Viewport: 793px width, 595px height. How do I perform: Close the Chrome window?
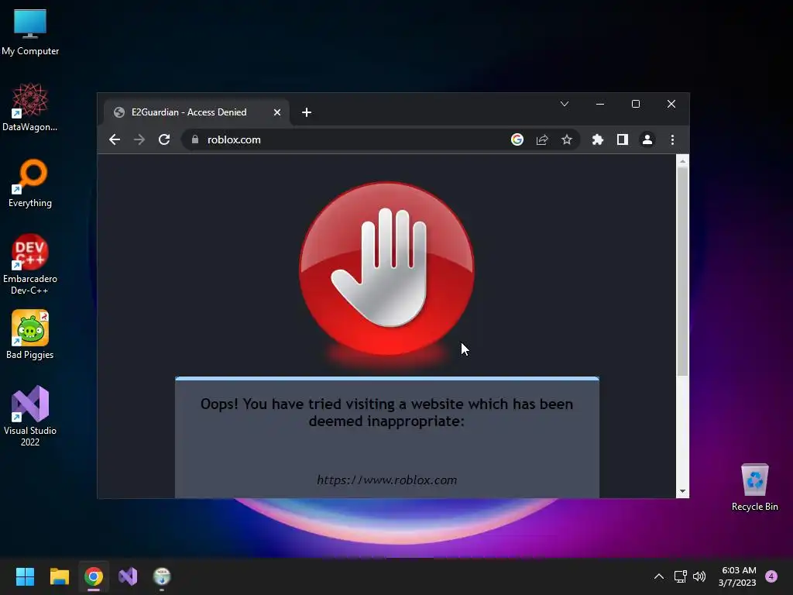coord(671,104)
